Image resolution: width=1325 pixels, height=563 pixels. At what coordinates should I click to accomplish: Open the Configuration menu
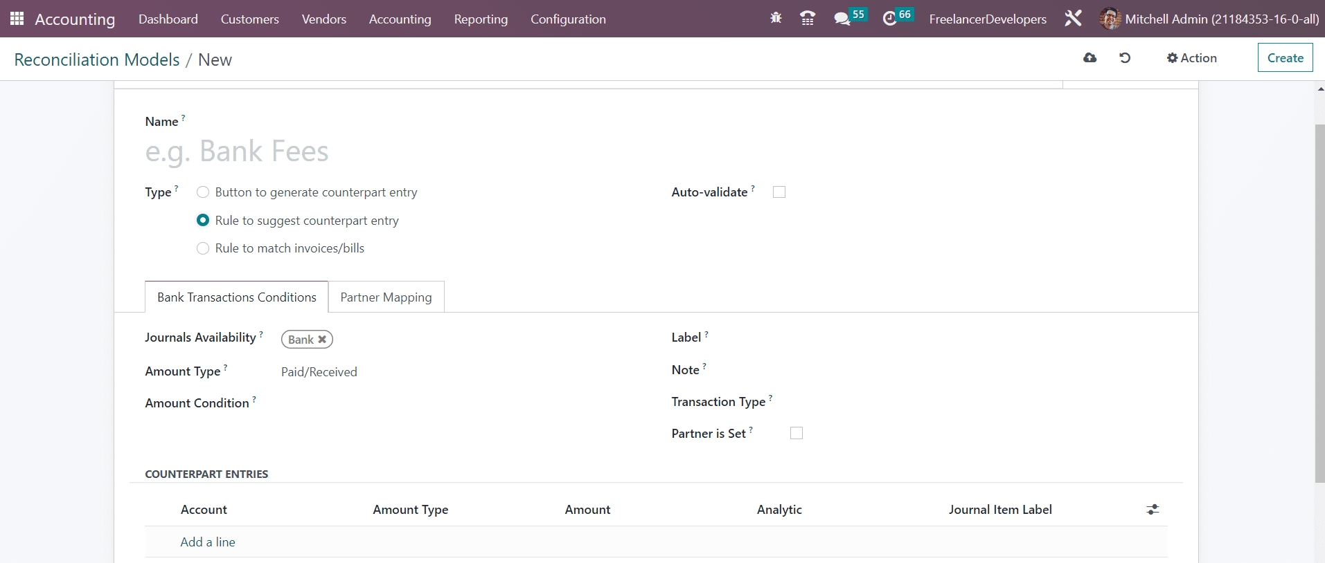tap(568, 19)
